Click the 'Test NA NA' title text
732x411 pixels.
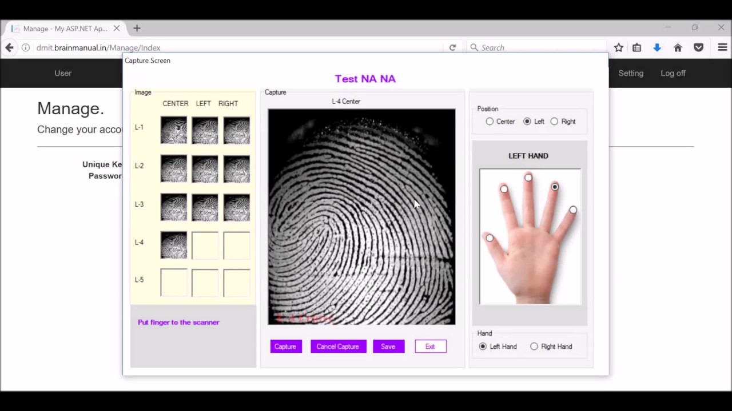tap(365, 79)
